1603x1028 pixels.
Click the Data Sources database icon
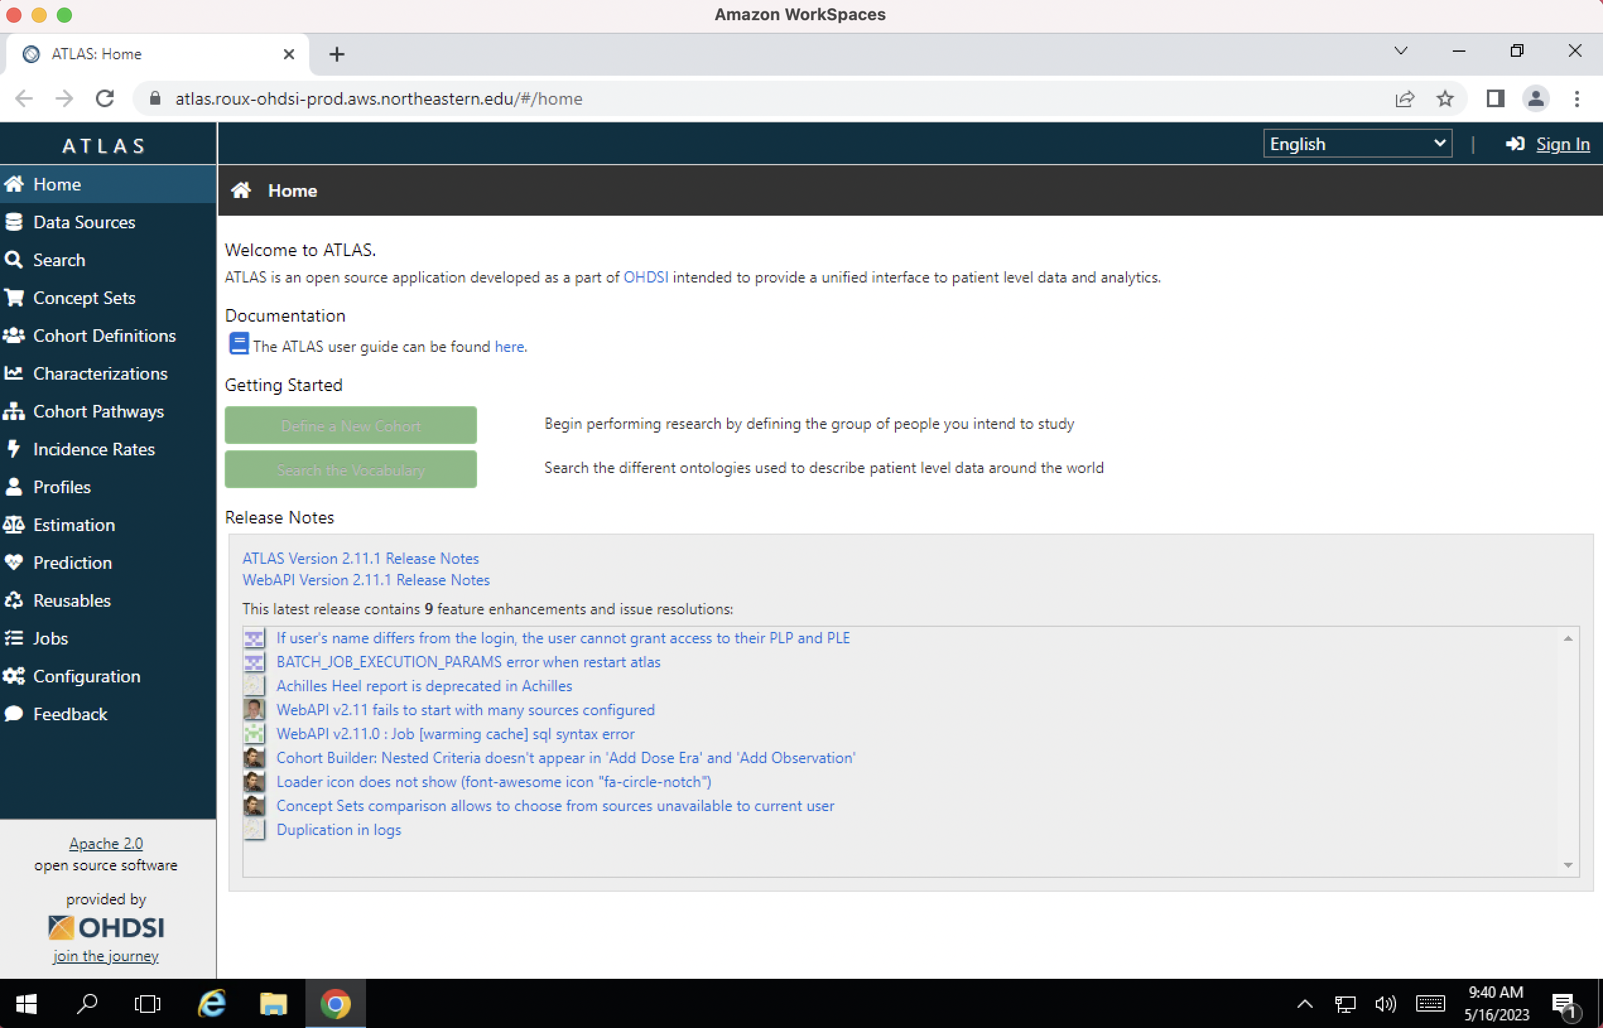tap(14, 221)
